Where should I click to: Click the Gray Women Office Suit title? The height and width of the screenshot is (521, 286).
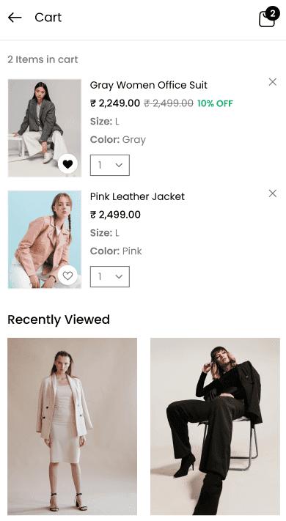point(148,86)
